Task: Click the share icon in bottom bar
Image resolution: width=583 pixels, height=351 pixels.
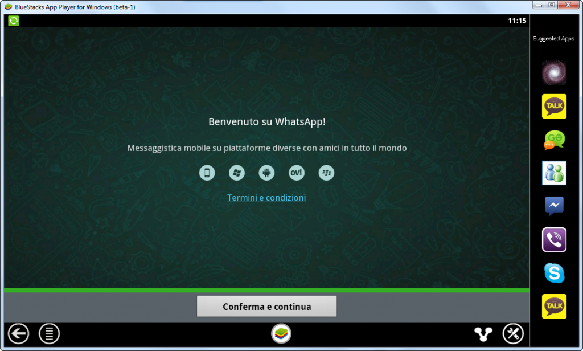Action: (x=483, y=333)
